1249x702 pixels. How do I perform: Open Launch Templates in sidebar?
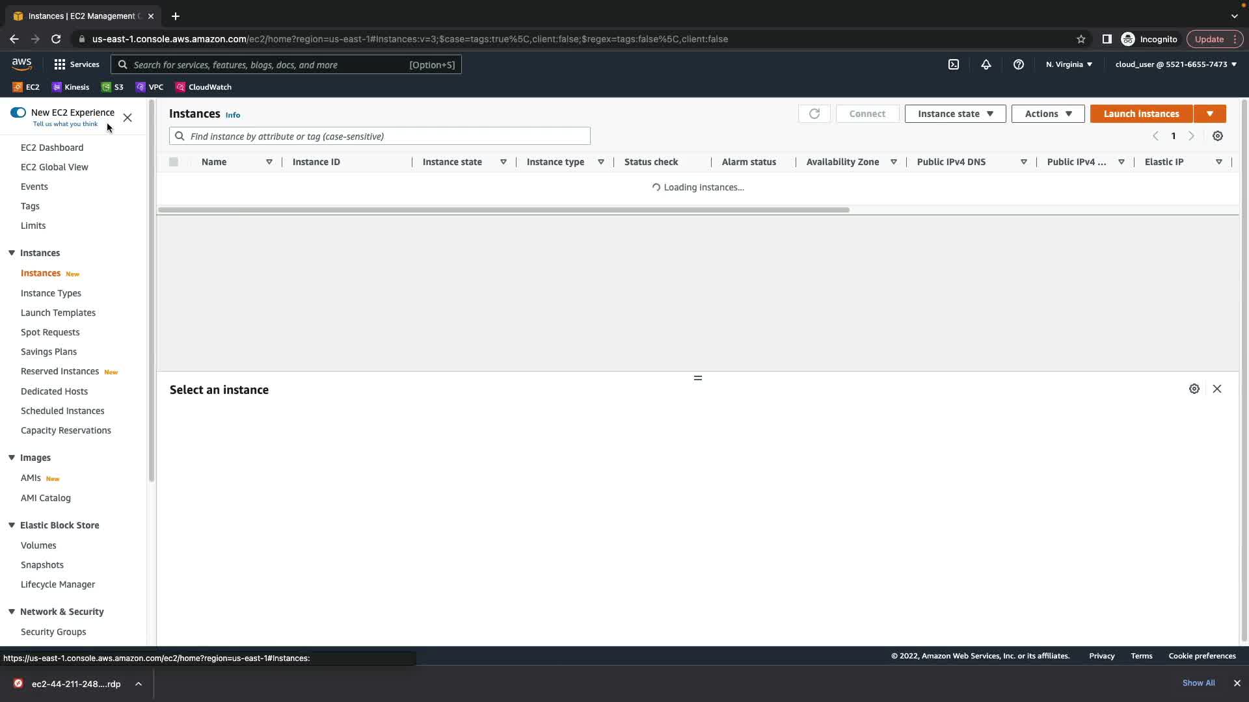pyautogui.click(x=58, y=313)
